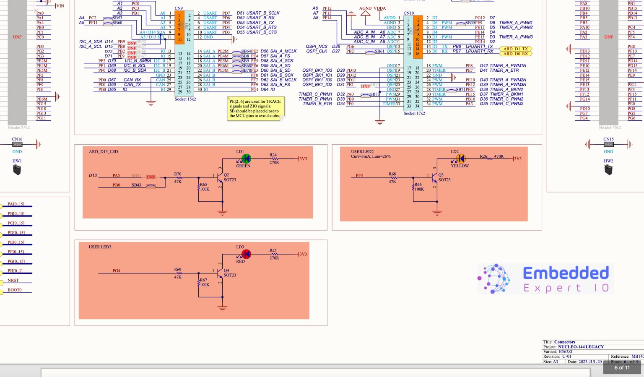644x377 pixels.
Task: Click the yellow LED LD2 symbol
Action: (460, 159)
